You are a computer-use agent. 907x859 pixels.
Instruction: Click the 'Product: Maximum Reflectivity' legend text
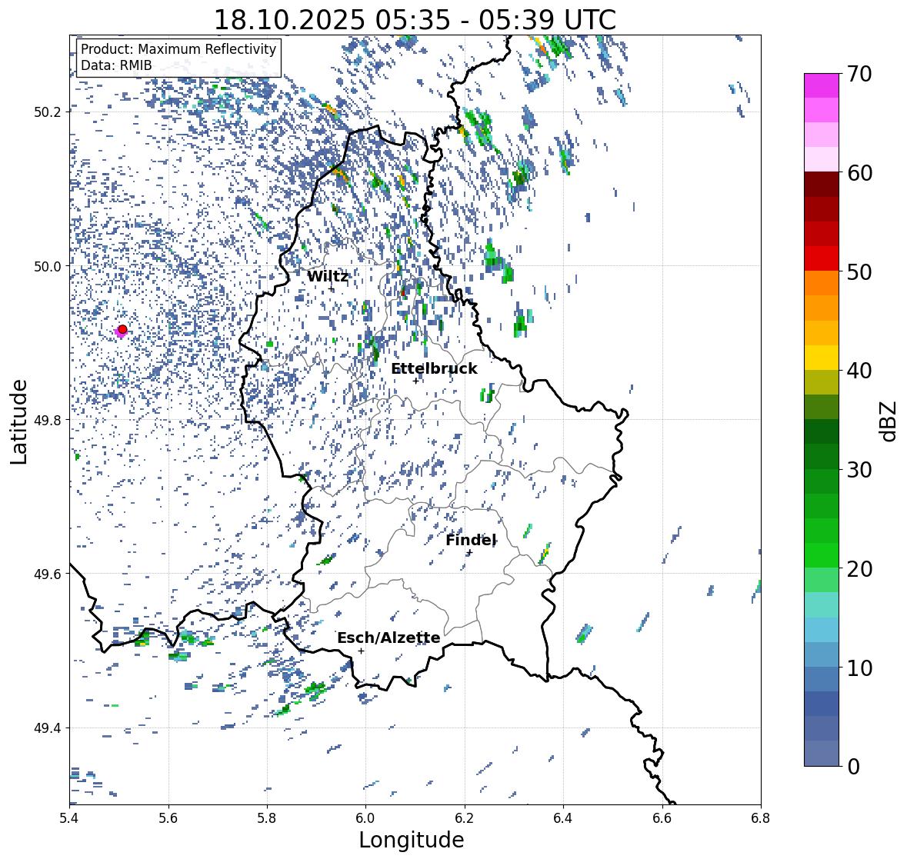click(x=178, y=49)
